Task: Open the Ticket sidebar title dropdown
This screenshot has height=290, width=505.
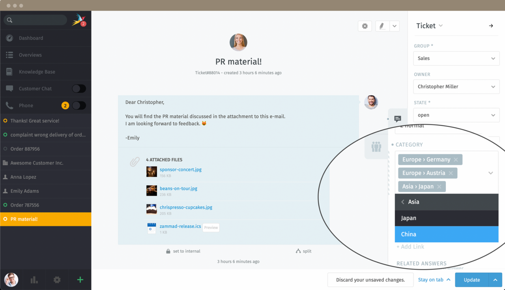Action: 429,26
